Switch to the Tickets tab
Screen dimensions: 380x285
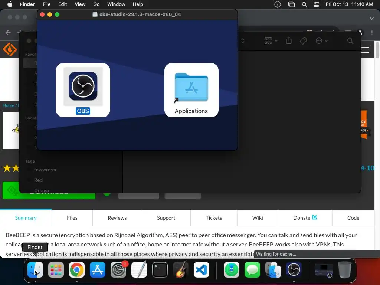(x=214, y=218)
